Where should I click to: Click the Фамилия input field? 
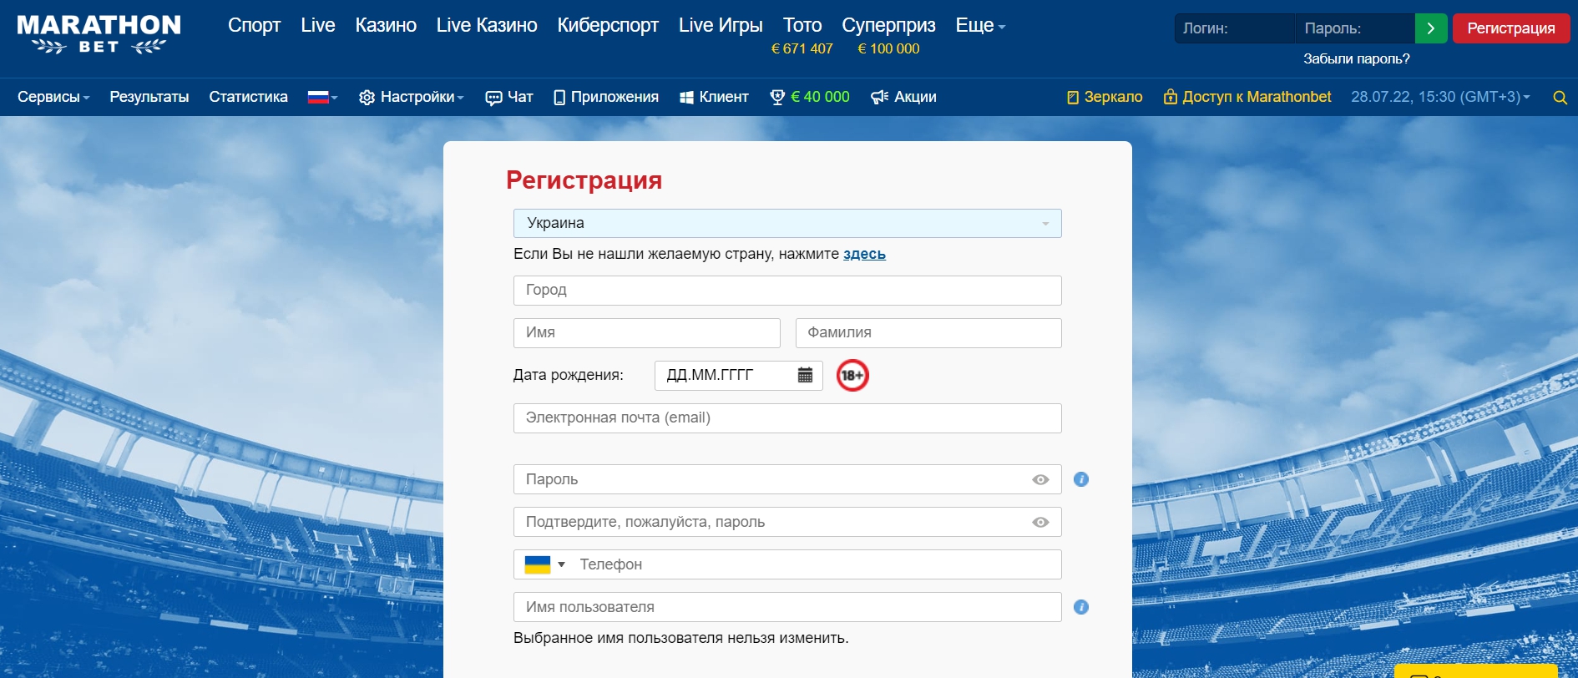(928, 333)
